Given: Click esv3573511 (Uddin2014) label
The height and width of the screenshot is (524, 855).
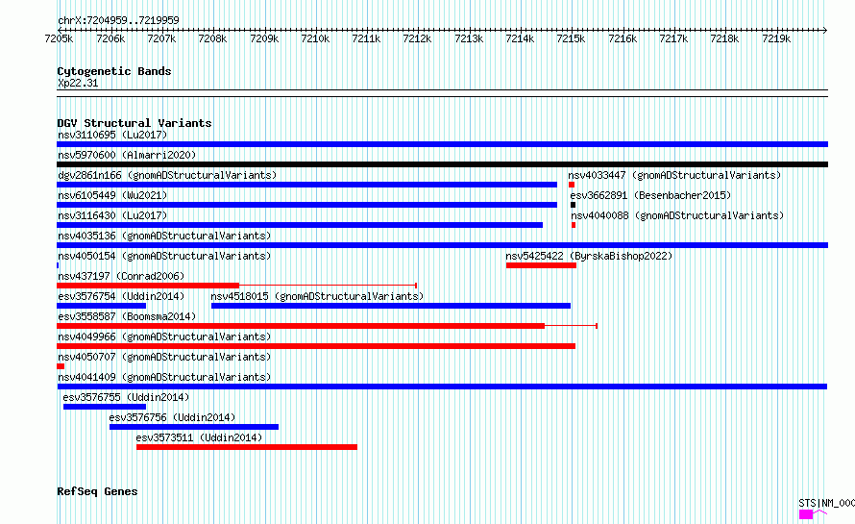Looking at the screenshot, I should tap(199, 437).
